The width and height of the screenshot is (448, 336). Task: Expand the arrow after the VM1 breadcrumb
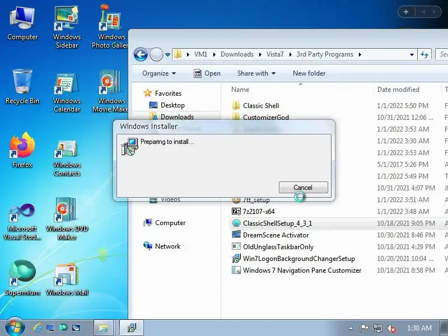point(214,54)
